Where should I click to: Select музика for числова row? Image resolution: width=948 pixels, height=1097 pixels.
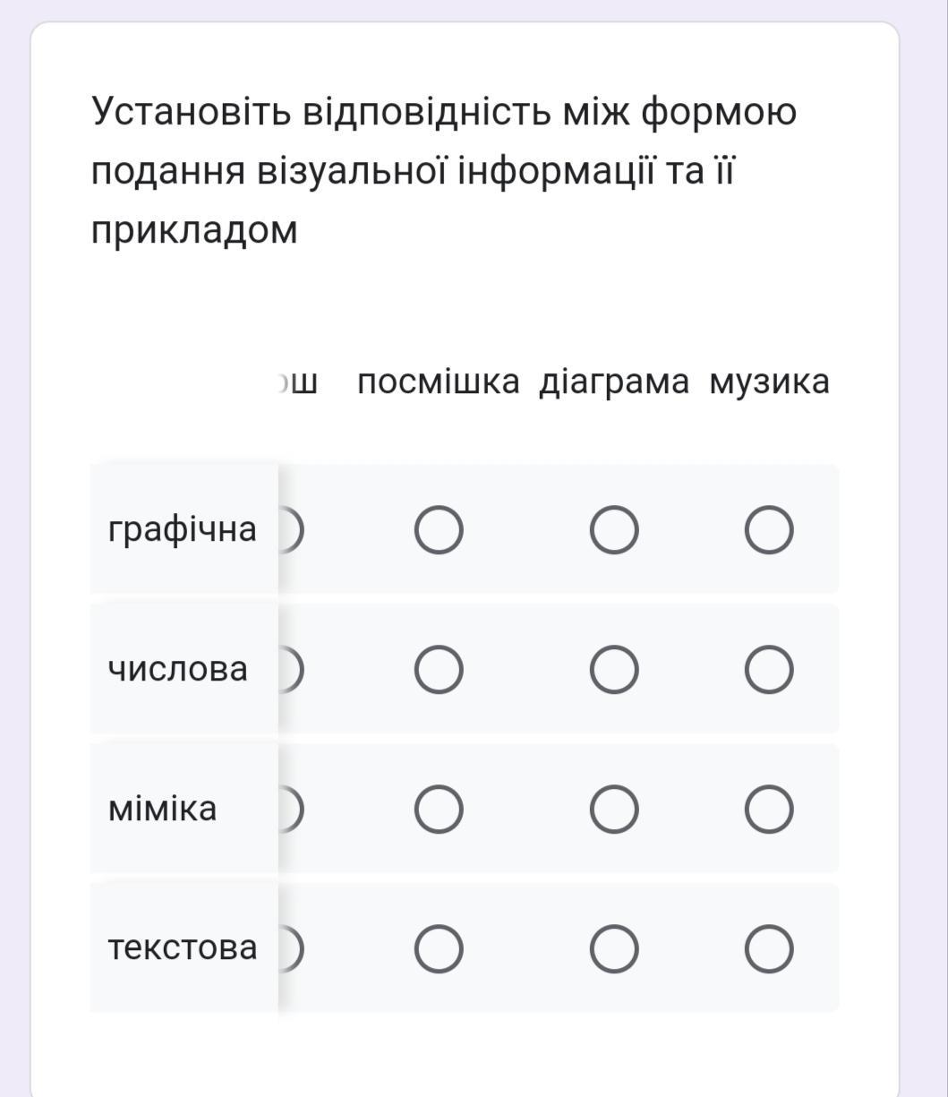tap(769, 670)
